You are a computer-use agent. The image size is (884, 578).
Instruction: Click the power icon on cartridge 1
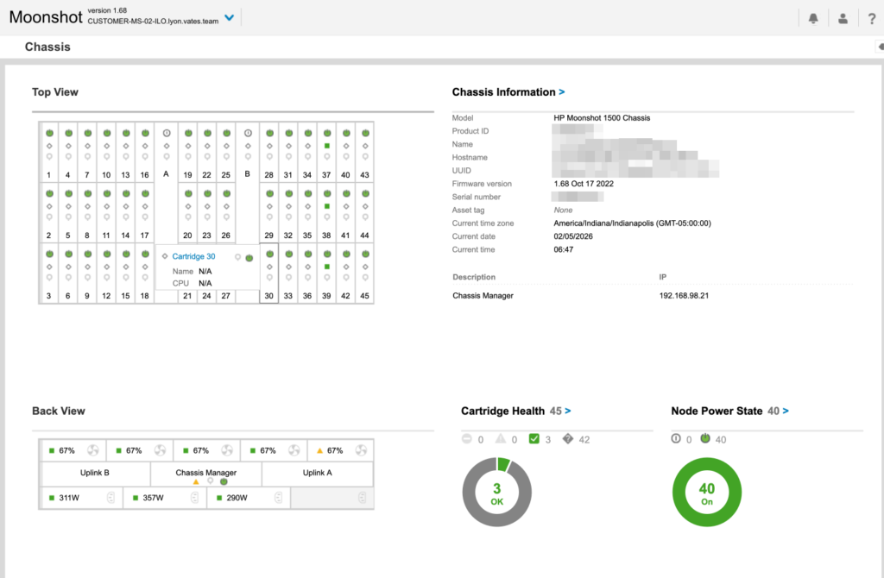pos(50,133)
